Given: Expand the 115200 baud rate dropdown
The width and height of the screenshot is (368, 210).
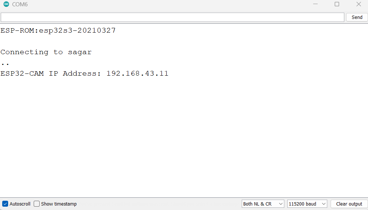Looking at the screenshot, I should tap(307, 204).
